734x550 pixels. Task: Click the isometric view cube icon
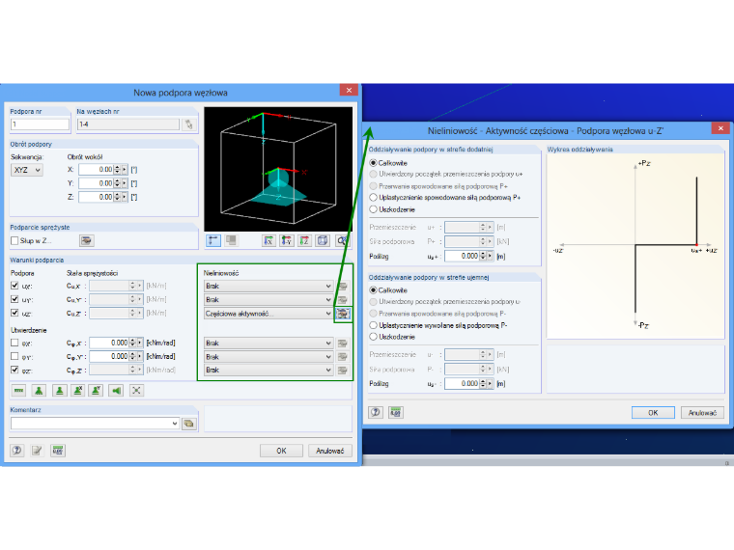pos(323,241)
